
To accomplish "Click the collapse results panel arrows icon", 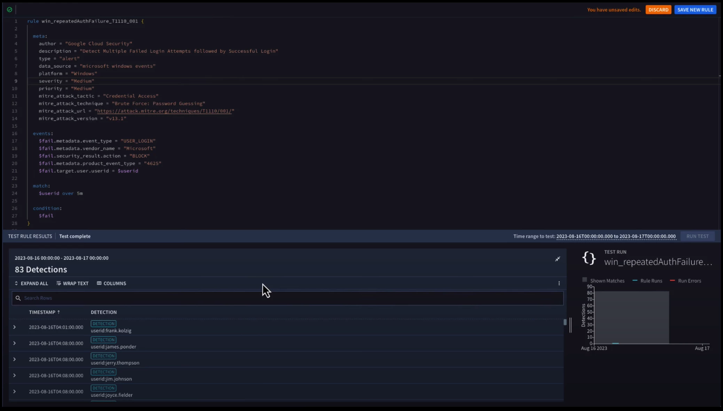I will (557, 259).
